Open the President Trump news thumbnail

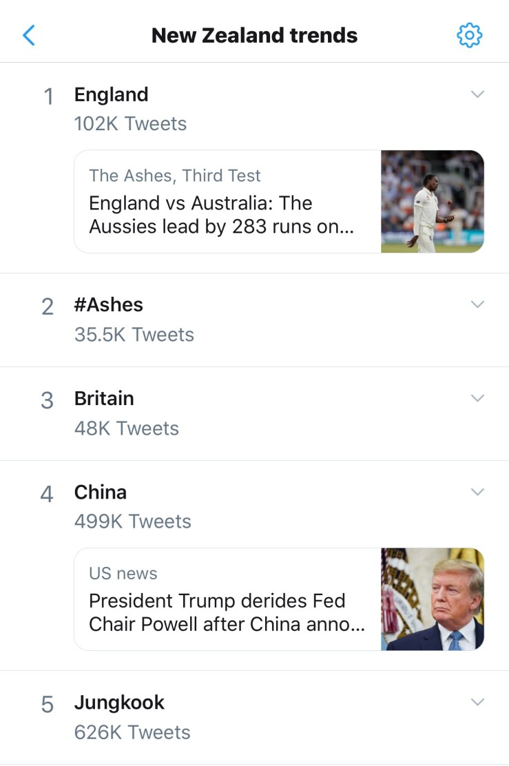click(x=433, y=599)
